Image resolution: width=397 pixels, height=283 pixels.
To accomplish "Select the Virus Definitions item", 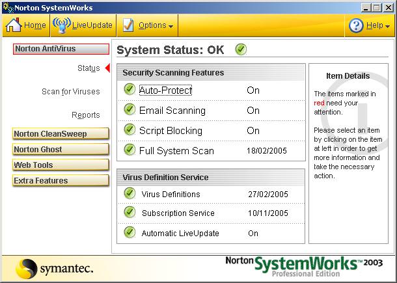I will [171, 194].
